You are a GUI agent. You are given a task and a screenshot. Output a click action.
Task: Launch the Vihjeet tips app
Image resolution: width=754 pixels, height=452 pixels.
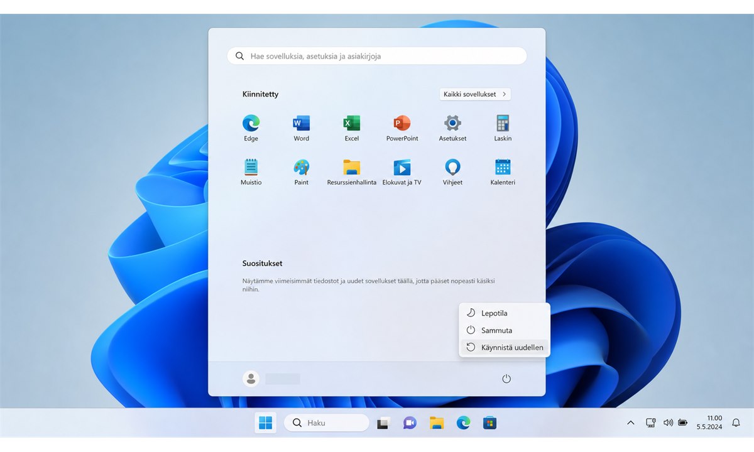452,172
